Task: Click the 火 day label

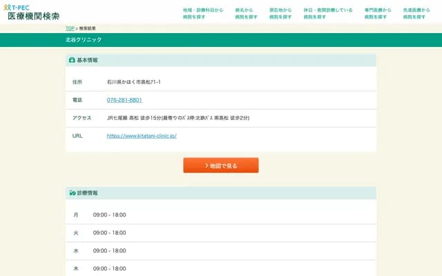Action: tap(76, 233)
